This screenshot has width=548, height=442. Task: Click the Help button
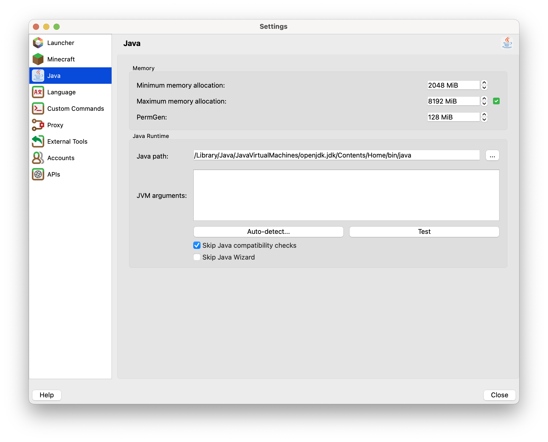pyautogui.click(x=47, y=395)
